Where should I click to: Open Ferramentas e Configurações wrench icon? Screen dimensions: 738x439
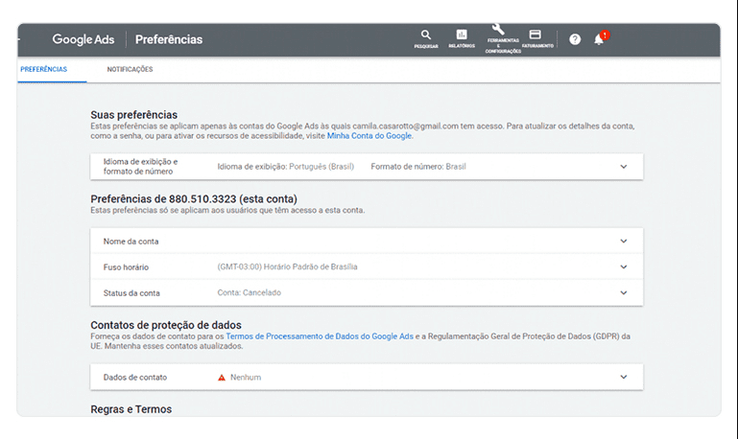click(497, 30)
